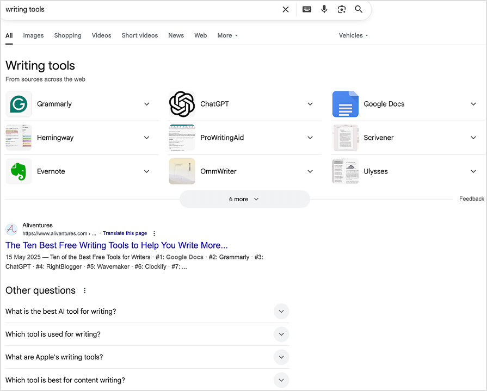Click the Google Docs icon
487x391 pixels.
(345, 104)
